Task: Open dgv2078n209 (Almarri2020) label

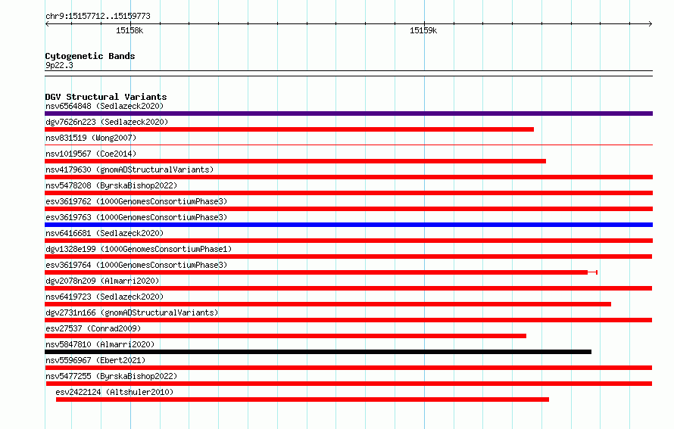Action: [x=102, y=281]
